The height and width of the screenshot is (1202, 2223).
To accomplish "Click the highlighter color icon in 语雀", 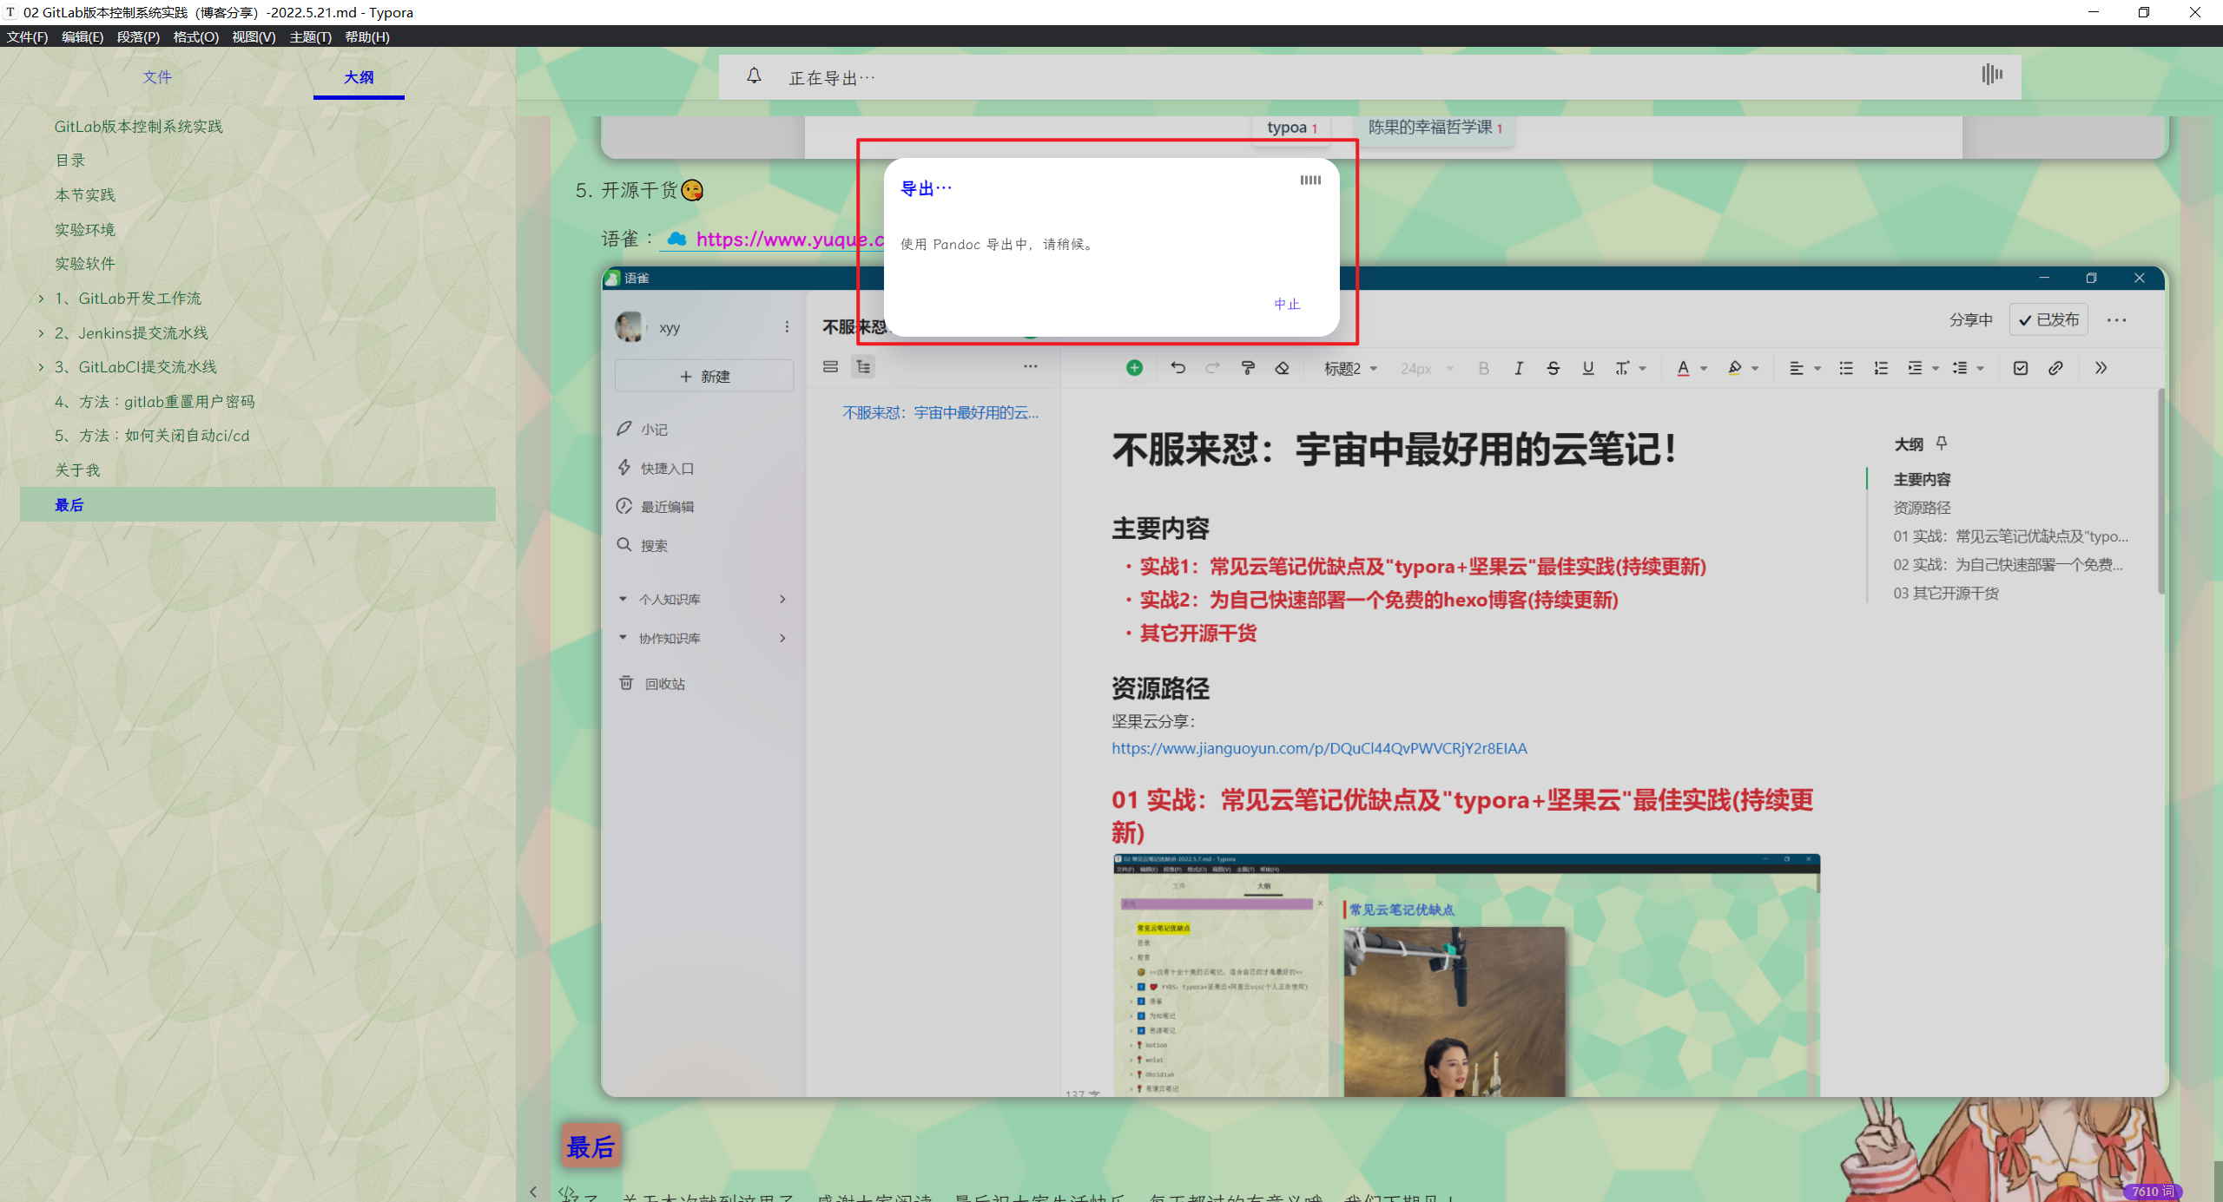I will (1735, 368).
